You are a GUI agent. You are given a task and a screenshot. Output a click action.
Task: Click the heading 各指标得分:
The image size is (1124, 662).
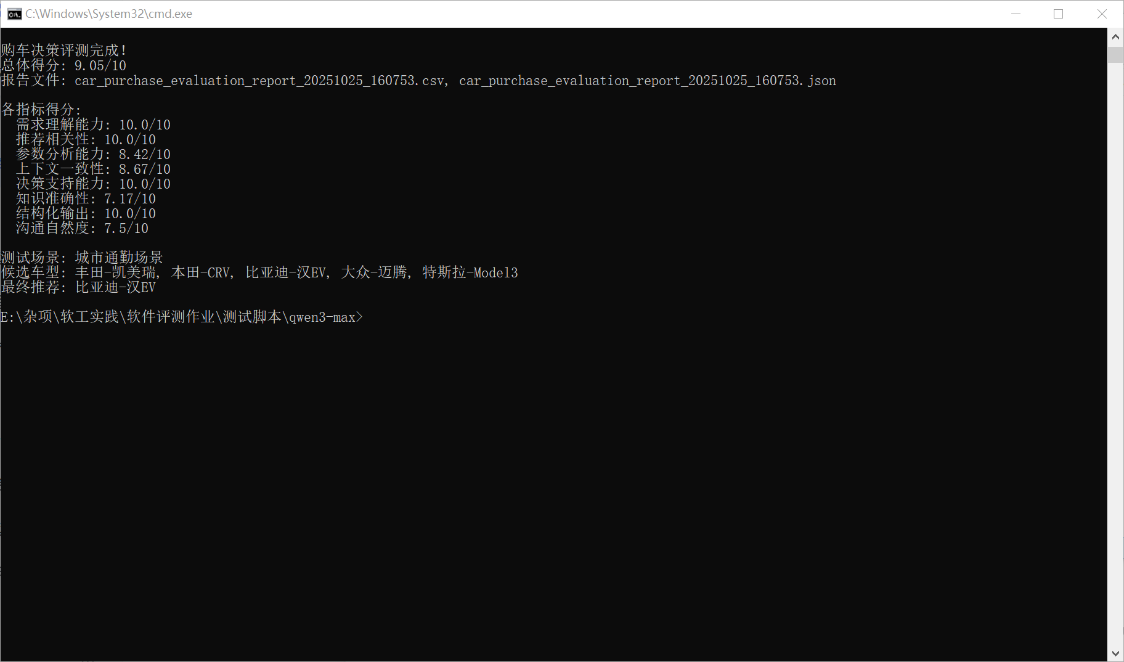[x=41, y=110]
